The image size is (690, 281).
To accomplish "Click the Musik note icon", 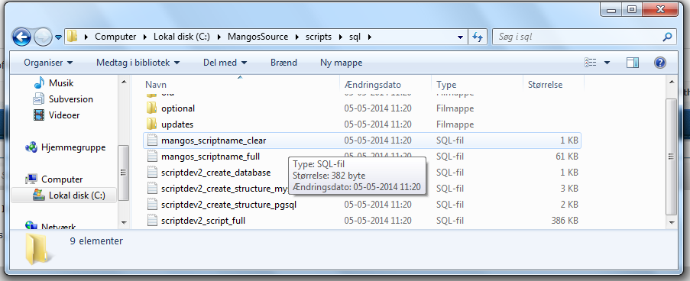I will tap(39, 82).
